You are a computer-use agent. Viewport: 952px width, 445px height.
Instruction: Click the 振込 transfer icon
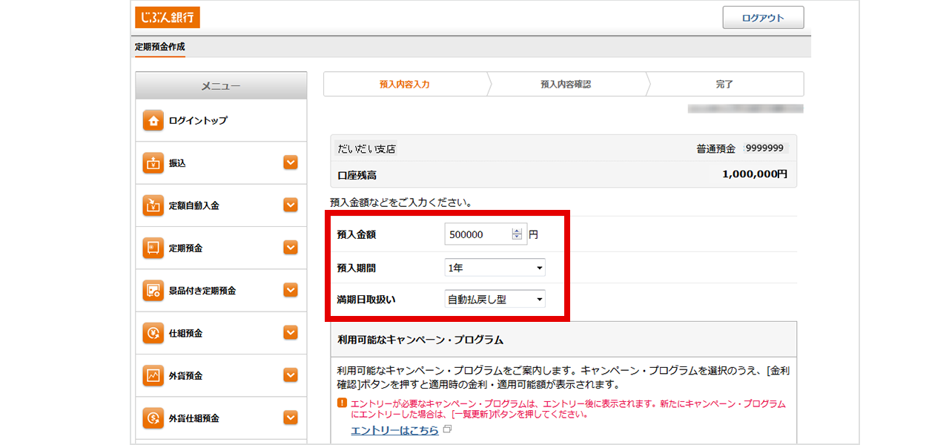pyautogui.click(x=153, y=163)
